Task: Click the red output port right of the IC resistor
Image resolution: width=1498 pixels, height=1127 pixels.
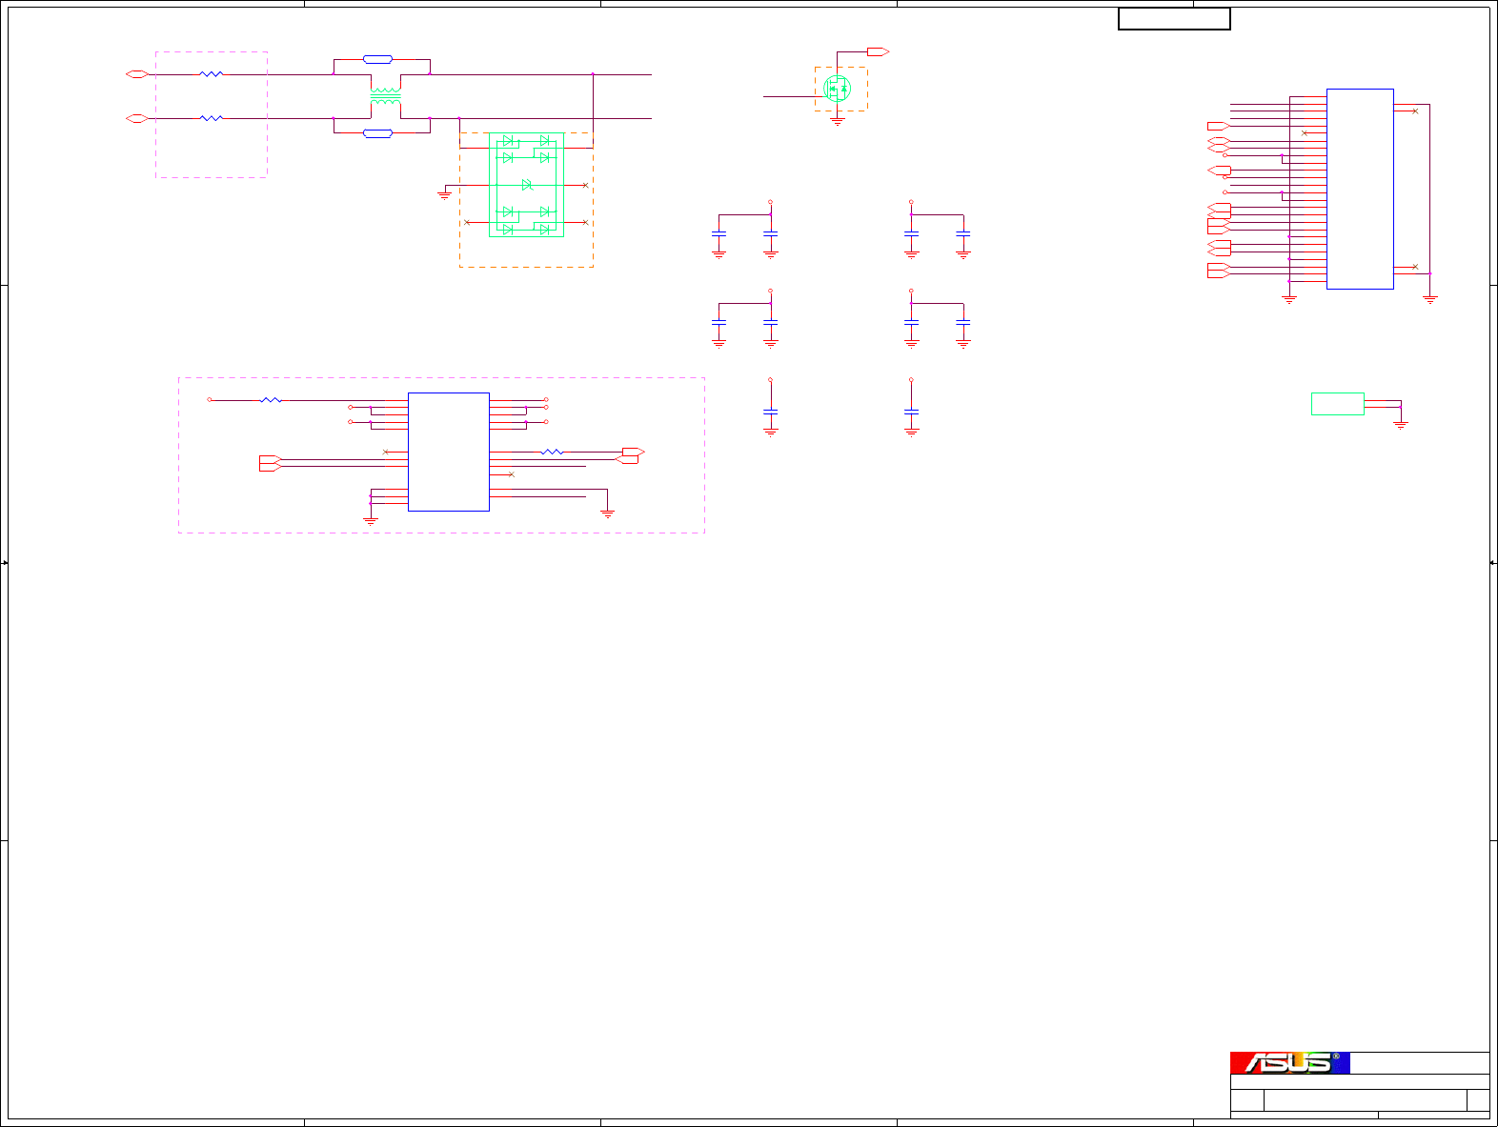Action: click(x=634, y=452)
